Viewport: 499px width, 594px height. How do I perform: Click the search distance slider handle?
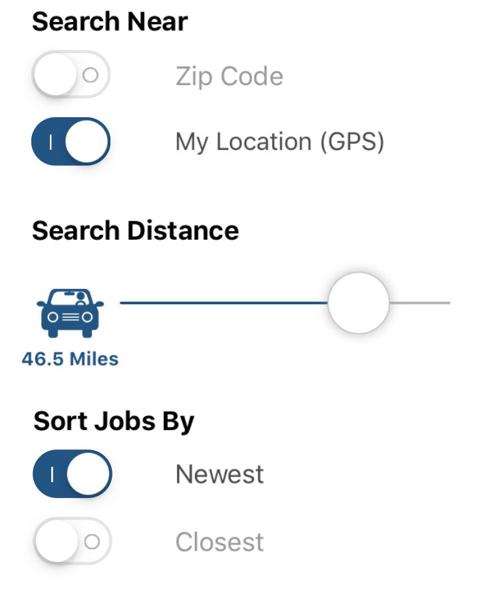(x=358, y=303)
